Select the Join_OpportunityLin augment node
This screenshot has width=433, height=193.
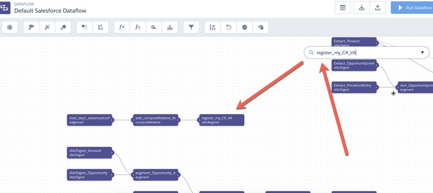tap(415, 87)
